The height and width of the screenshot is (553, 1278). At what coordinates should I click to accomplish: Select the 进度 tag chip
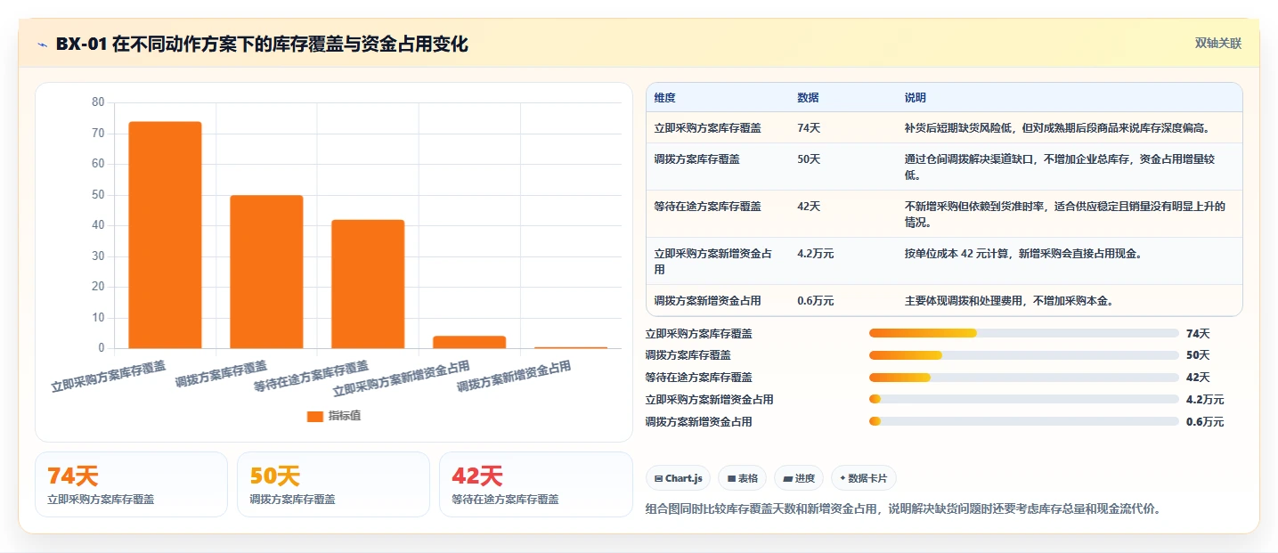coord(799,478)
